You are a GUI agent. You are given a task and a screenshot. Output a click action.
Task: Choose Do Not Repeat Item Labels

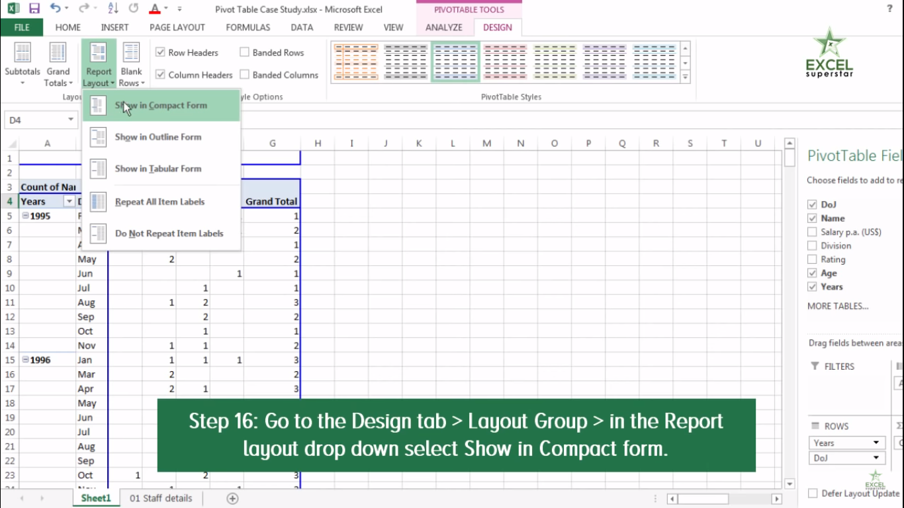point(161,233)
